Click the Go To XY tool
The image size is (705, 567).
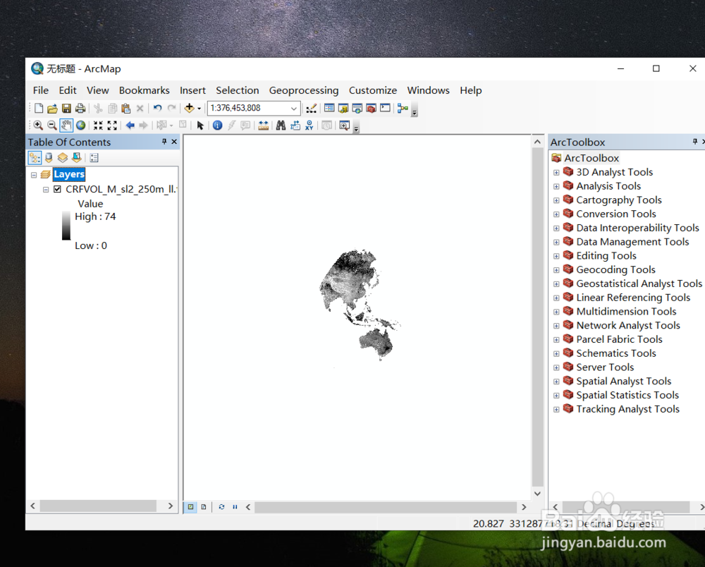pyautogui.click(x=309, y=126)
